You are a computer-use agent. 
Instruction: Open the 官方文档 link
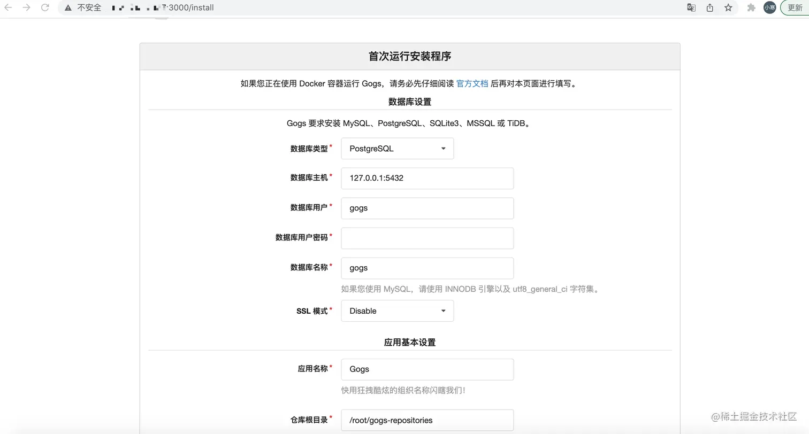point(472,83)
